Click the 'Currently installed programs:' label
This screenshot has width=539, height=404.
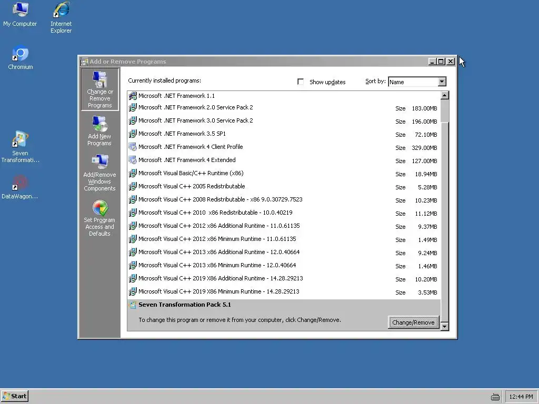pos(164,80)
